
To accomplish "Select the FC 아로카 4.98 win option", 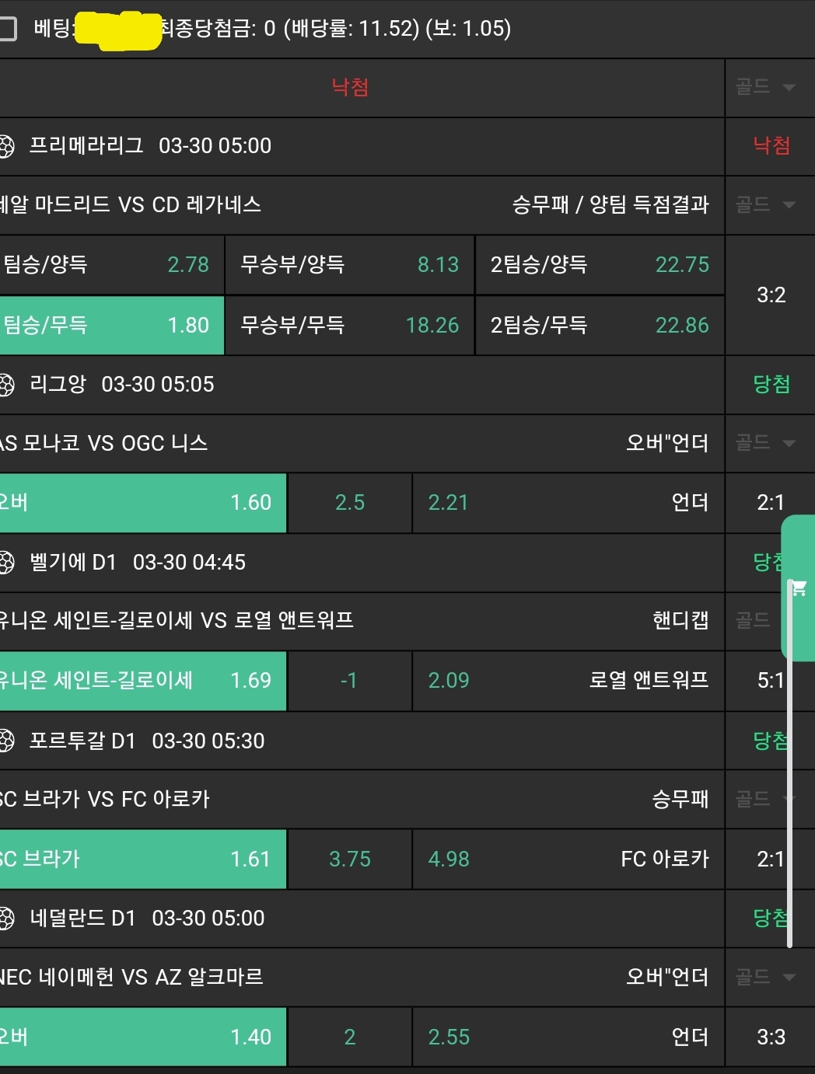I will (568, 860).
